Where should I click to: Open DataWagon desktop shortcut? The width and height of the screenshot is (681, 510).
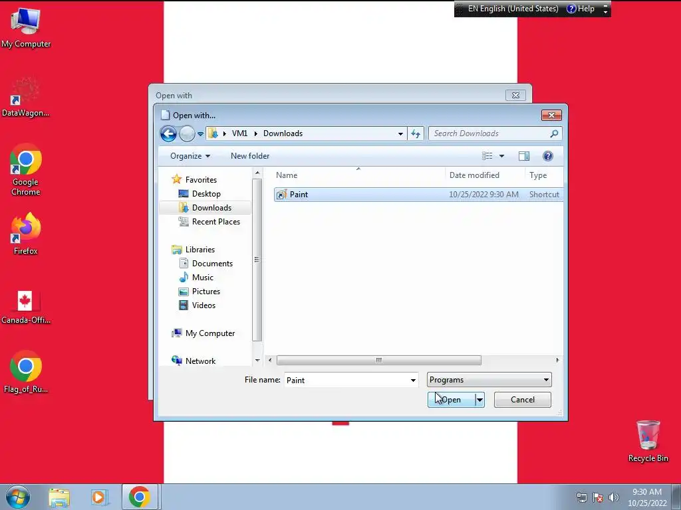coord(26,97)
